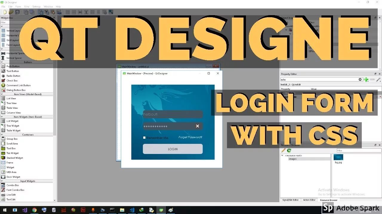Open the Edit menu
Image resolution: width=382 pixels, height=214 pixels.
click(10, 7)
